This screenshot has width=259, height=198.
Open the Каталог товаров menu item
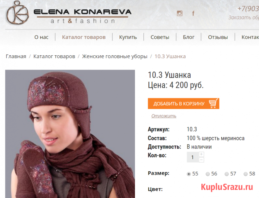coord(84,37)
